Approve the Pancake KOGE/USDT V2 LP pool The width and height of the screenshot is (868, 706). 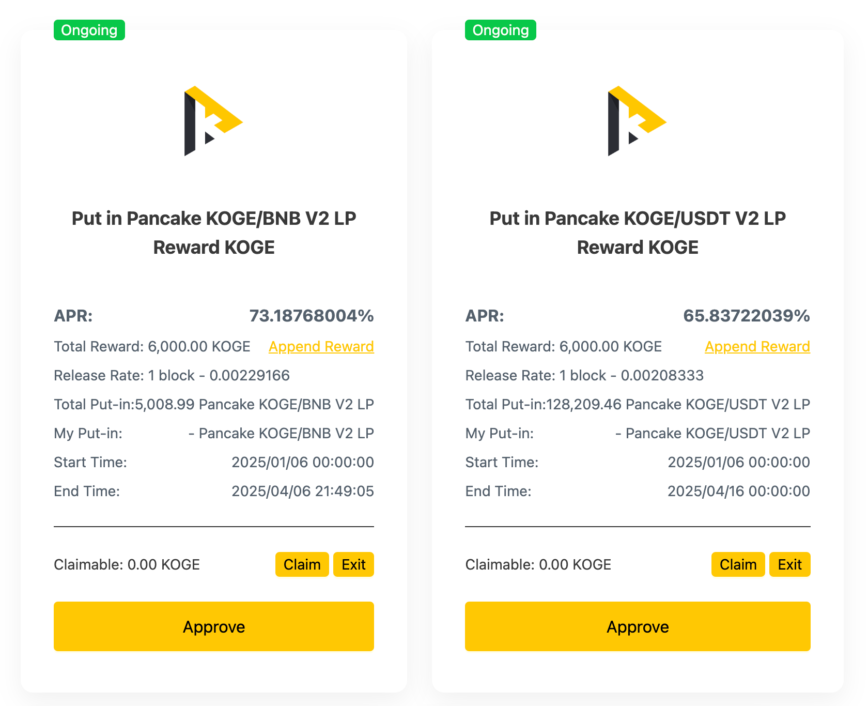click(637, 626)
